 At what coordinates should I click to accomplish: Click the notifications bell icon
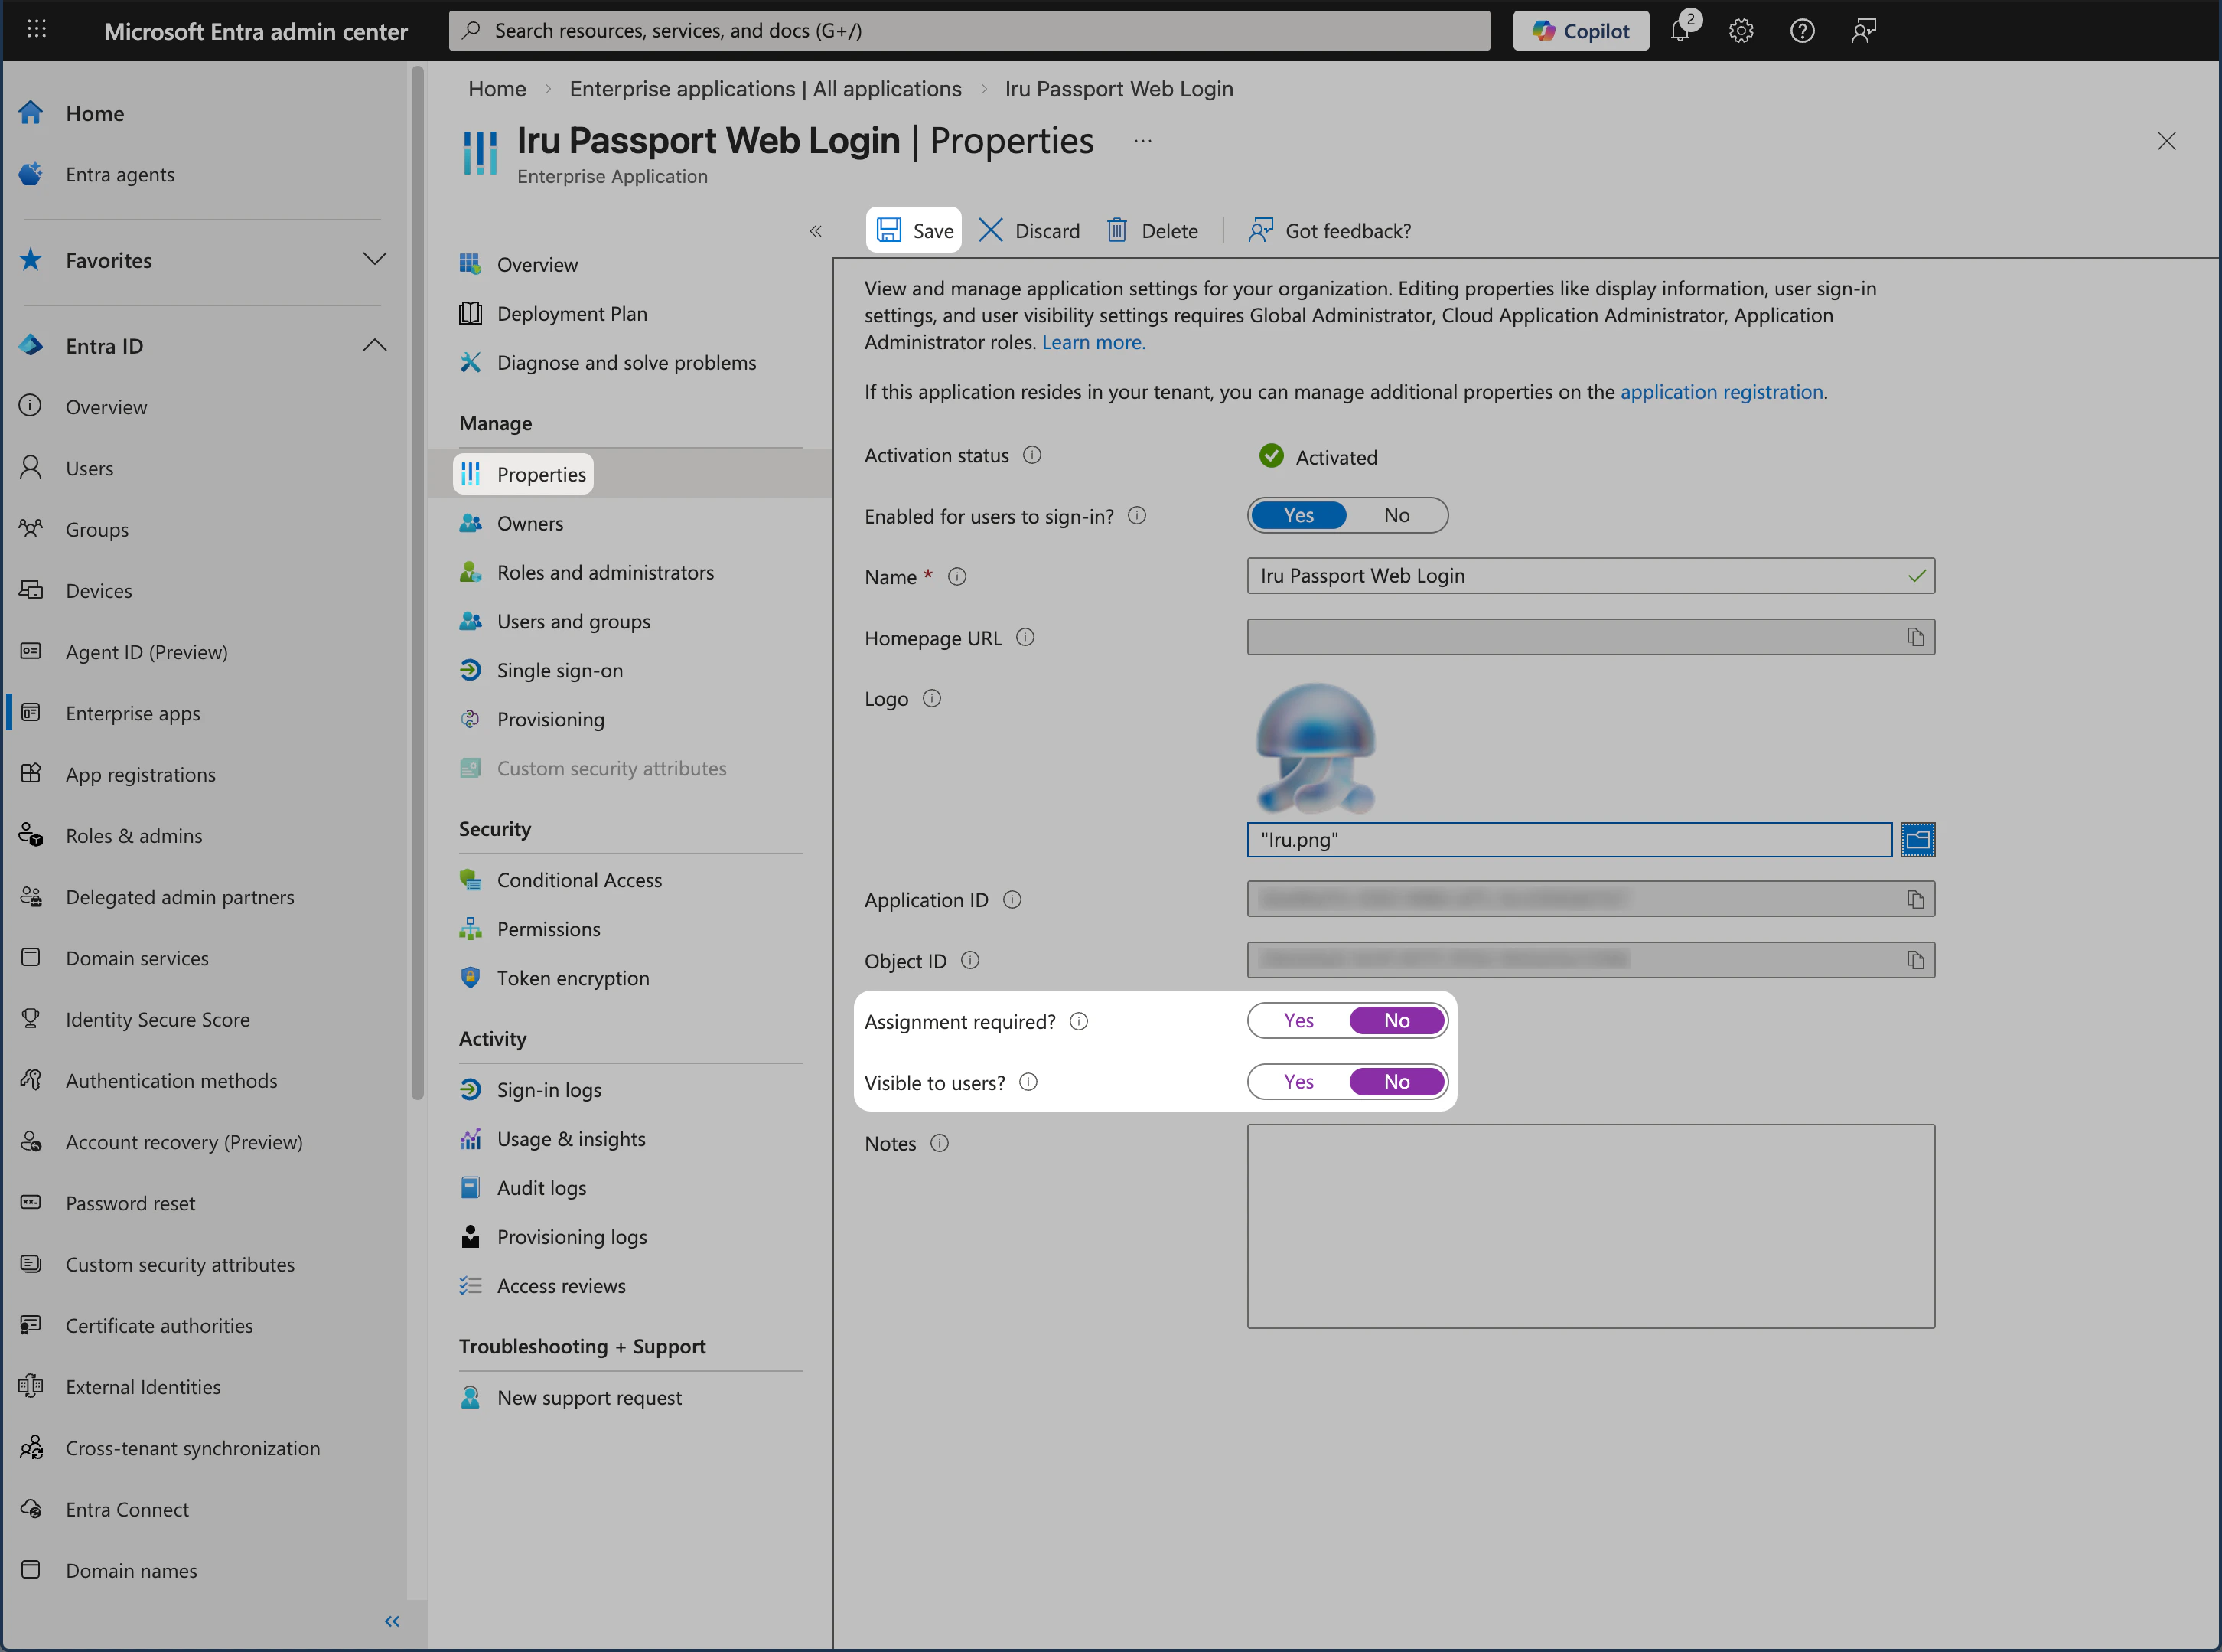[1680, 30]
